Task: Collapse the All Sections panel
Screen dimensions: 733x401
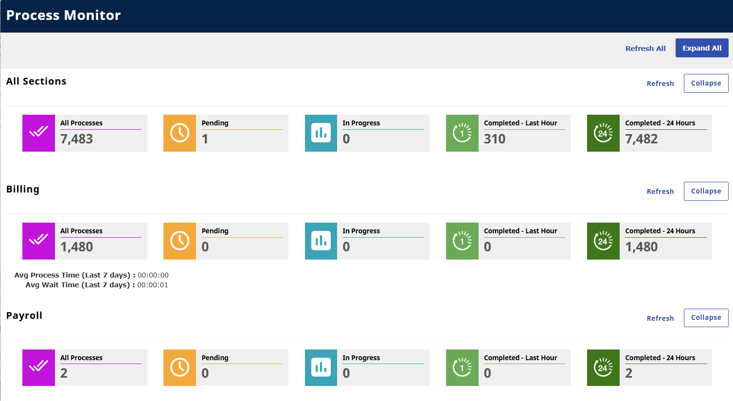Action: tap(706, 83)
